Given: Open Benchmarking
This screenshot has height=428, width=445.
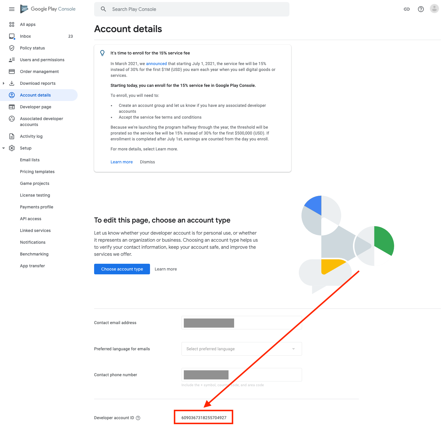Looking at the screenshot, I should (x=34, y=254).
